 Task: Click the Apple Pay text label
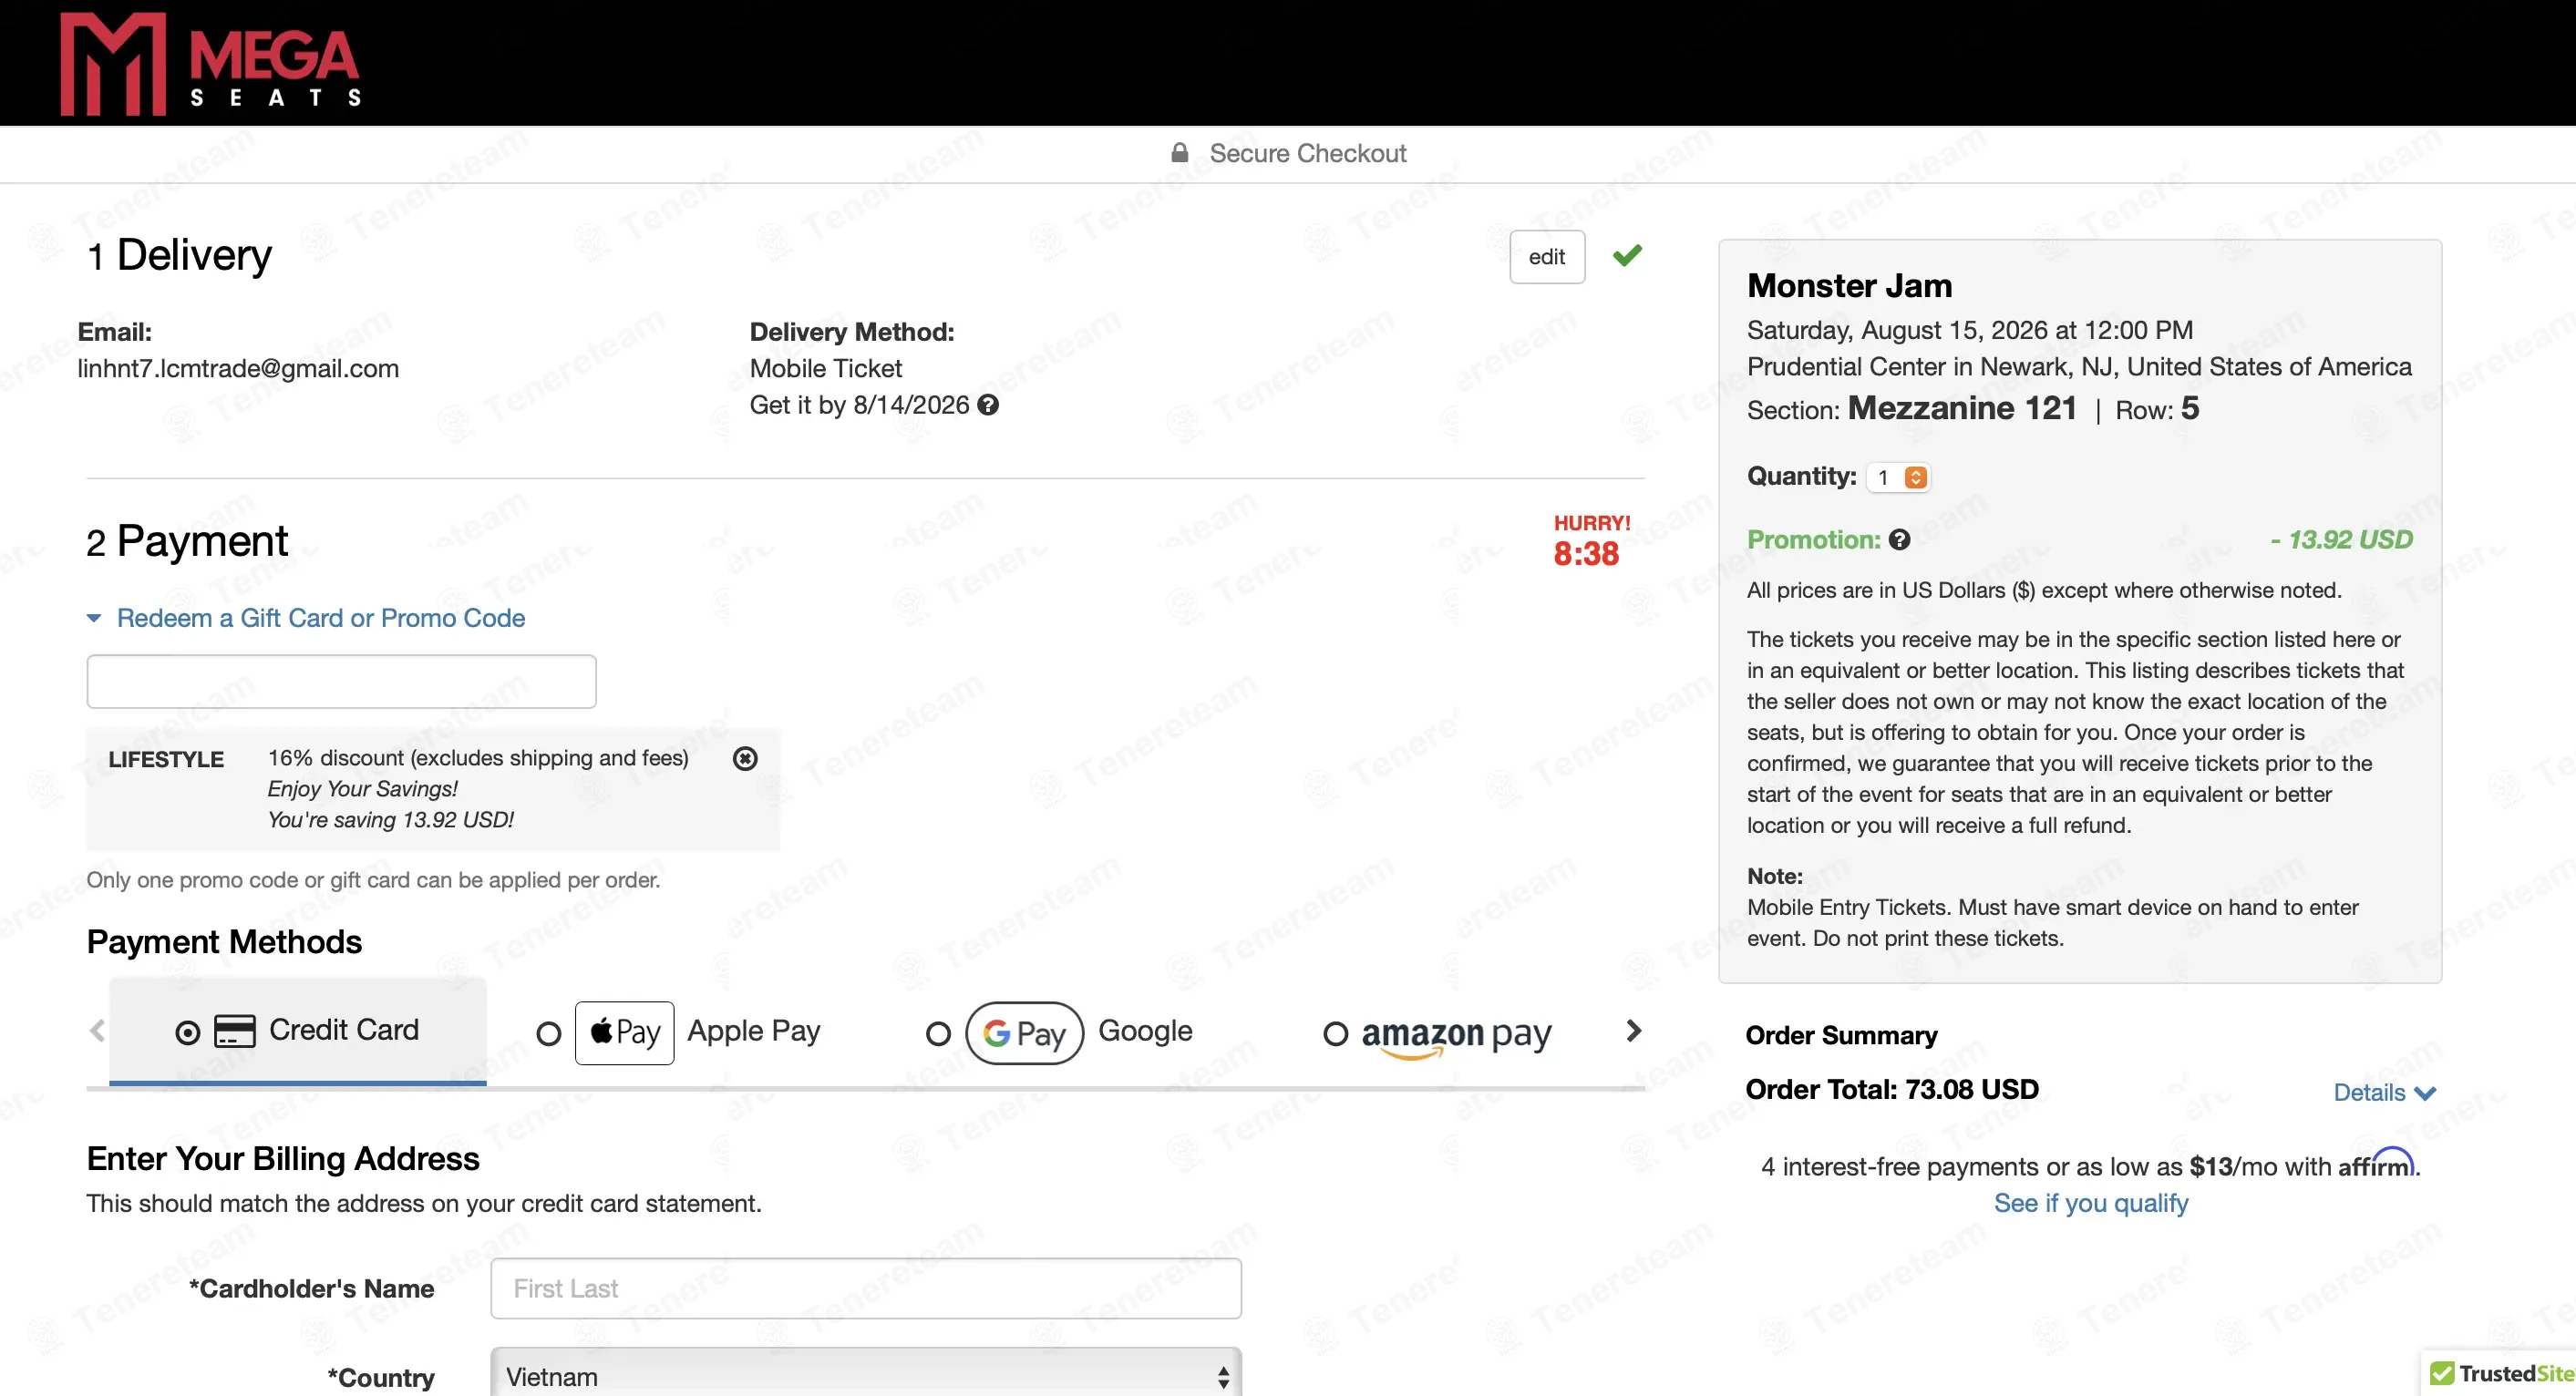tap(754, 1031)
